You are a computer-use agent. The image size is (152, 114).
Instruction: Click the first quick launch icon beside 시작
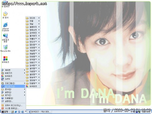(12, 112)
